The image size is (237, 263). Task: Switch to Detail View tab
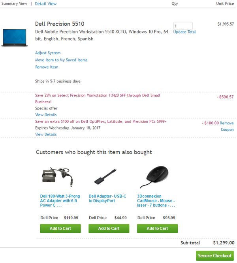(x=46, y=4)
